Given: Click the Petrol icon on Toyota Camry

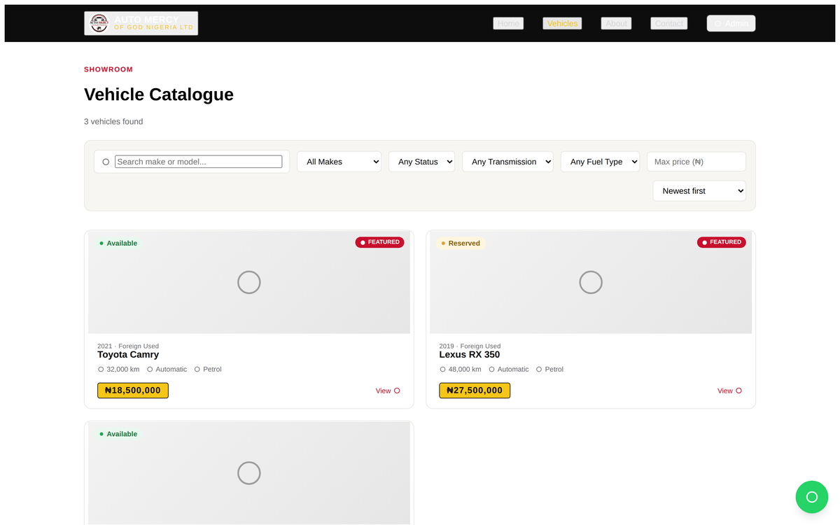Looking at the screenshot, I should [x=197, y=369].
